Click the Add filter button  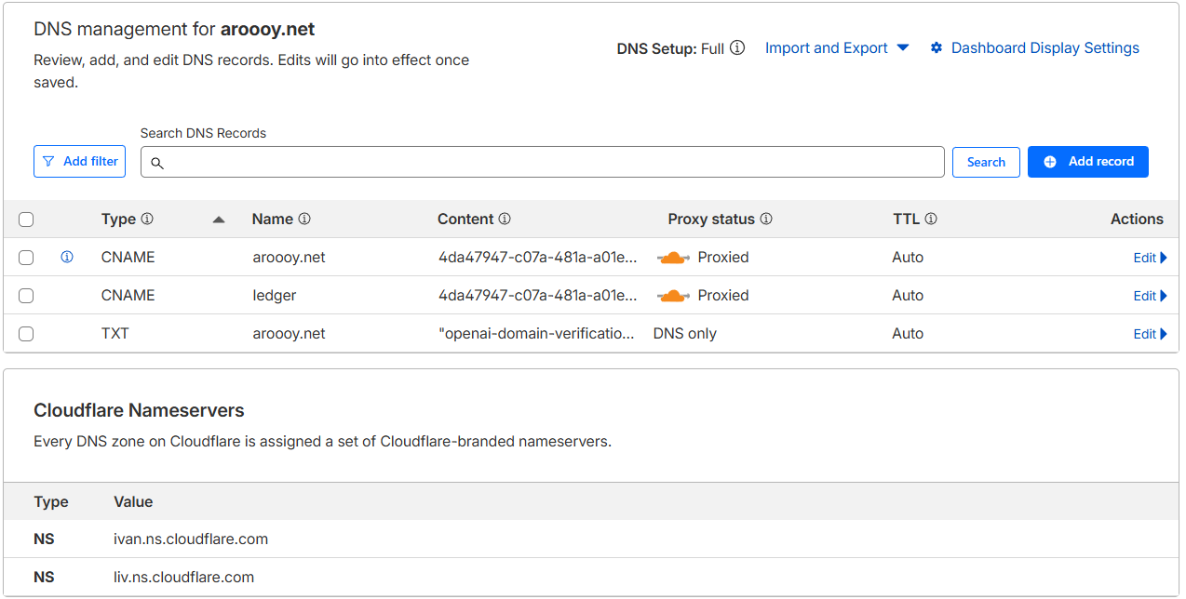point(80,162)
